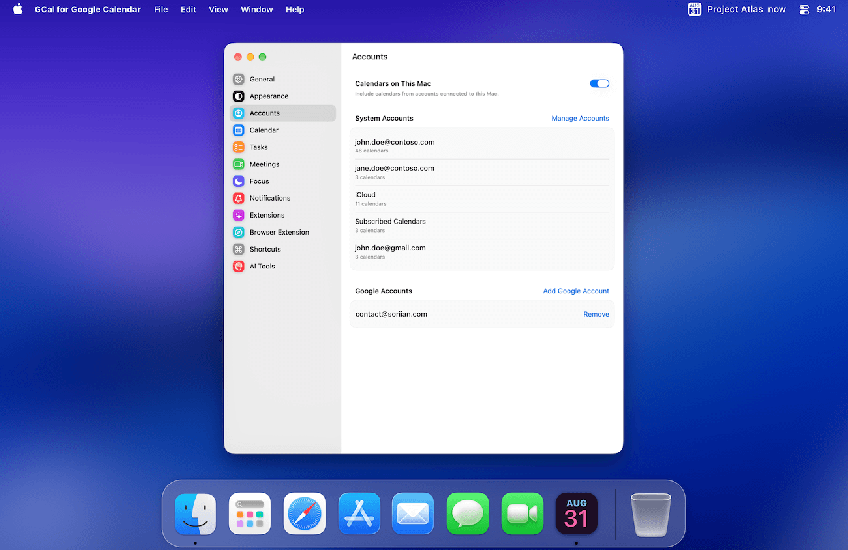Remove the contact@soriian.com account
Viewport: 848px width, 550px height.
(x=596, y=314)
